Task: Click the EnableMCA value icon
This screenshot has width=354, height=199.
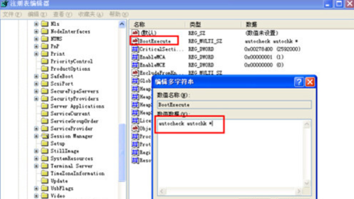Action: (x=136, y=57)
